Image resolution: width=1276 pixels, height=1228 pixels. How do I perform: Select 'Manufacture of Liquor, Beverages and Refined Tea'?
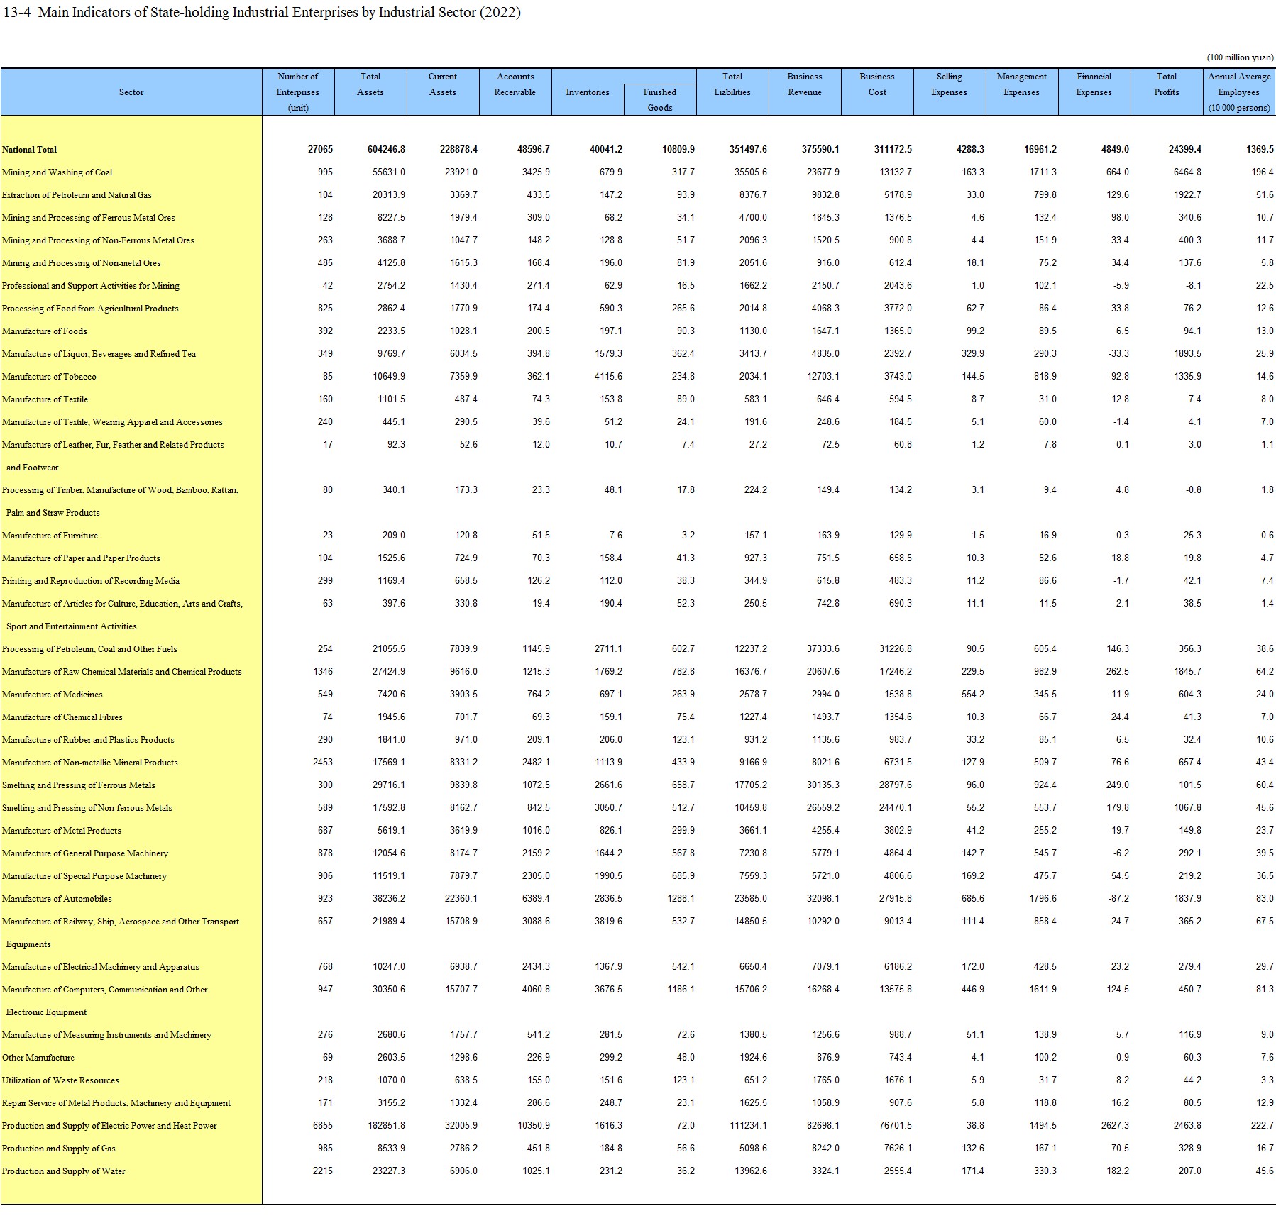pos(99,354)
